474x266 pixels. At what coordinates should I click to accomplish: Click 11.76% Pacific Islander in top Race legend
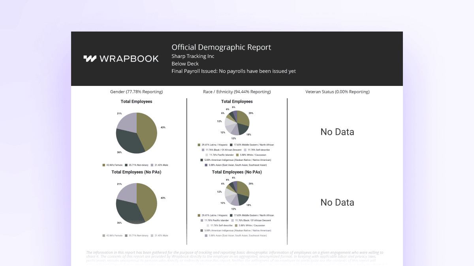[x=222, y=155]
